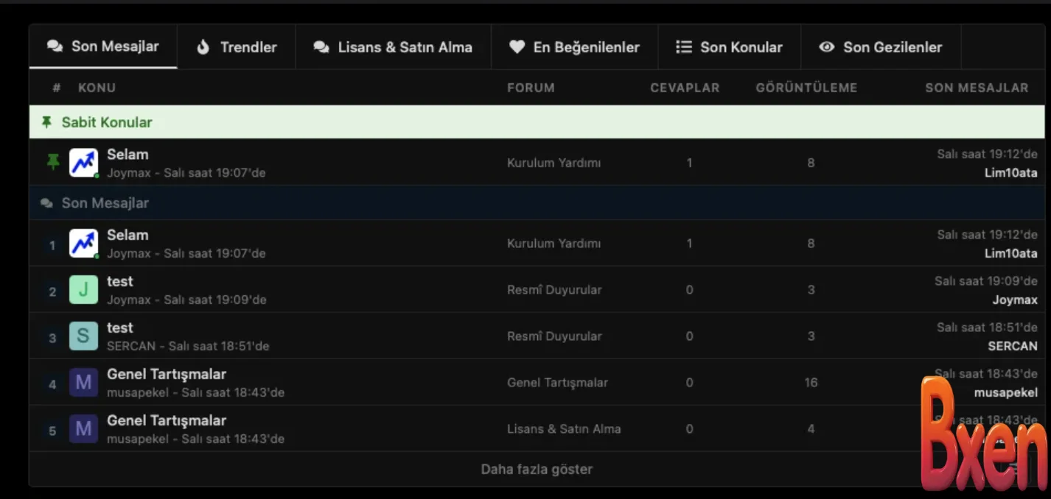Image resolution: width=1051 pixels, height=499 pixels.
Task: Open Joymax's chart avatar on the Selam thread
Action: coord(83,161)
